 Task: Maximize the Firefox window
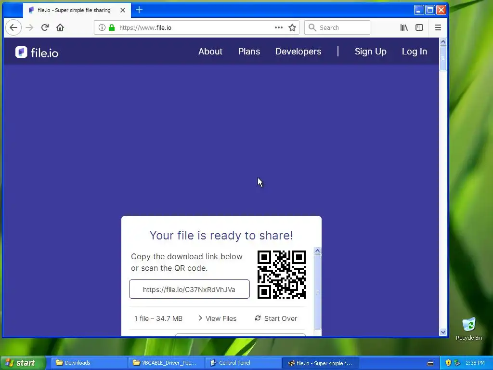[430, 10]
